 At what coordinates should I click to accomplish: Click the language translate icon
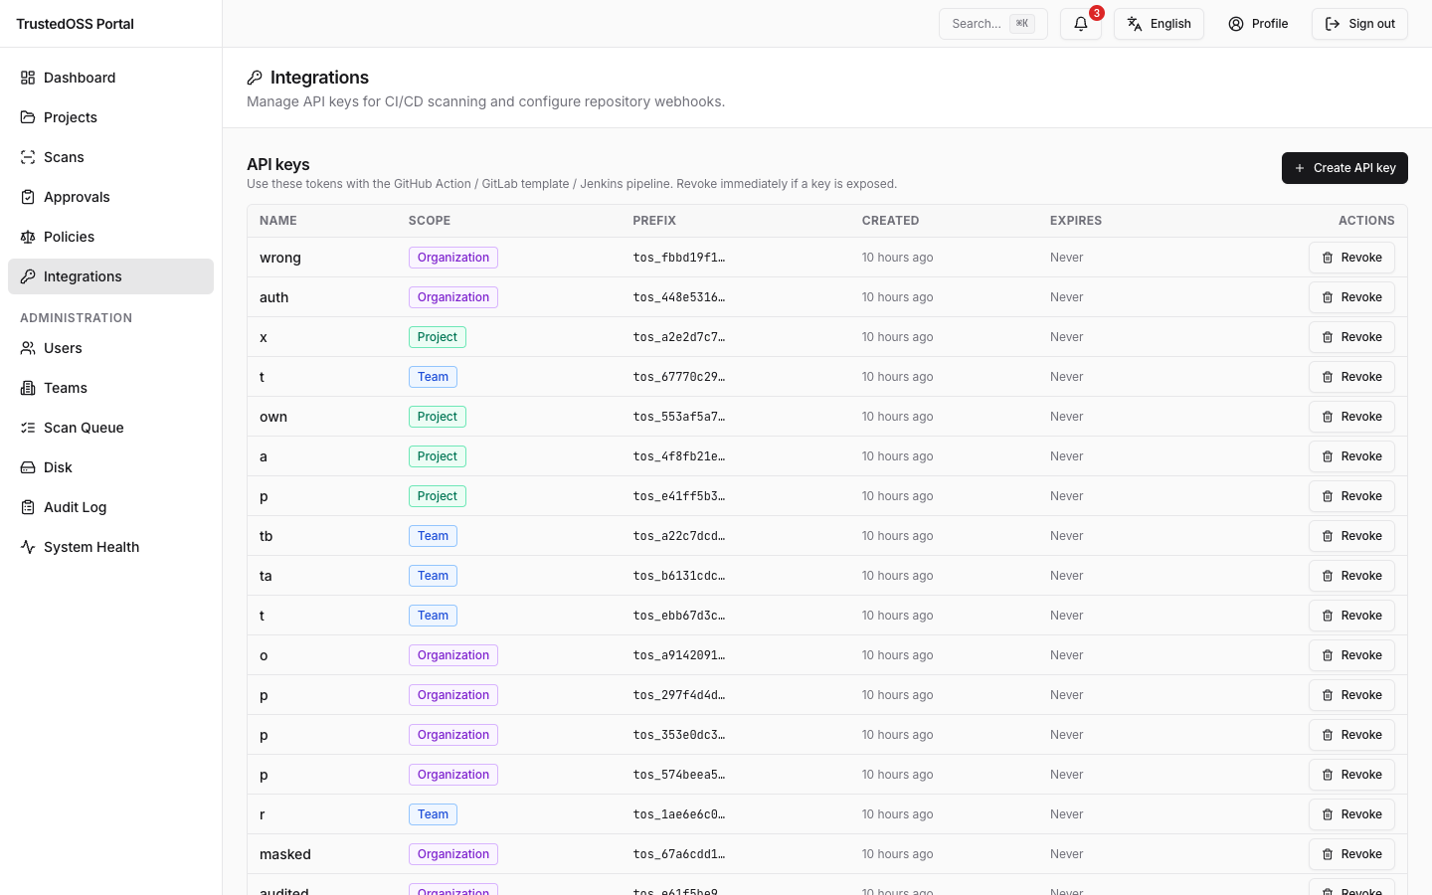[x=1135, y=24]
